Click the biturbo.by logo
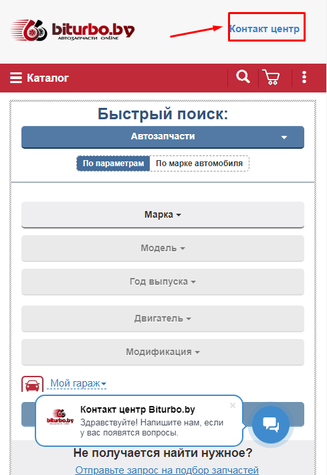327x475 pixels. 73,30
